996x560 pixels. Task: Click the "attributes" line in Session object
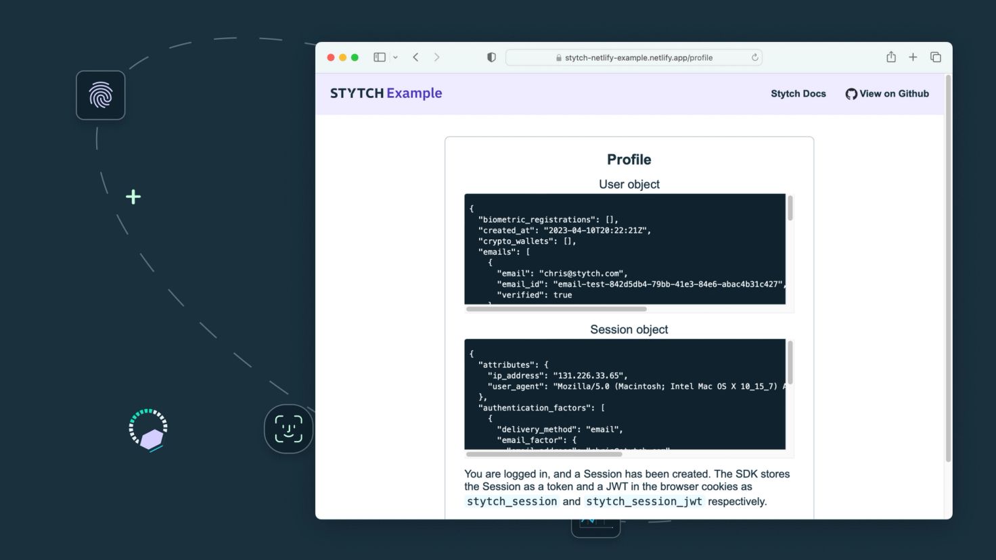click(513, 365)
